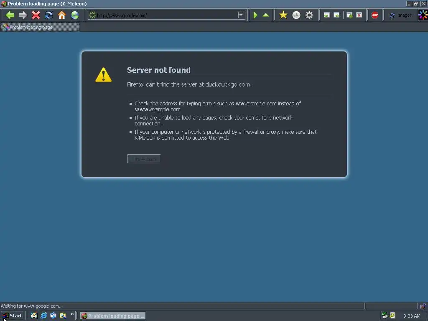This screenshot has width=428, height=321.
Task: Click the K-Meleon icon in title bar
Action: tap(4, 3)
